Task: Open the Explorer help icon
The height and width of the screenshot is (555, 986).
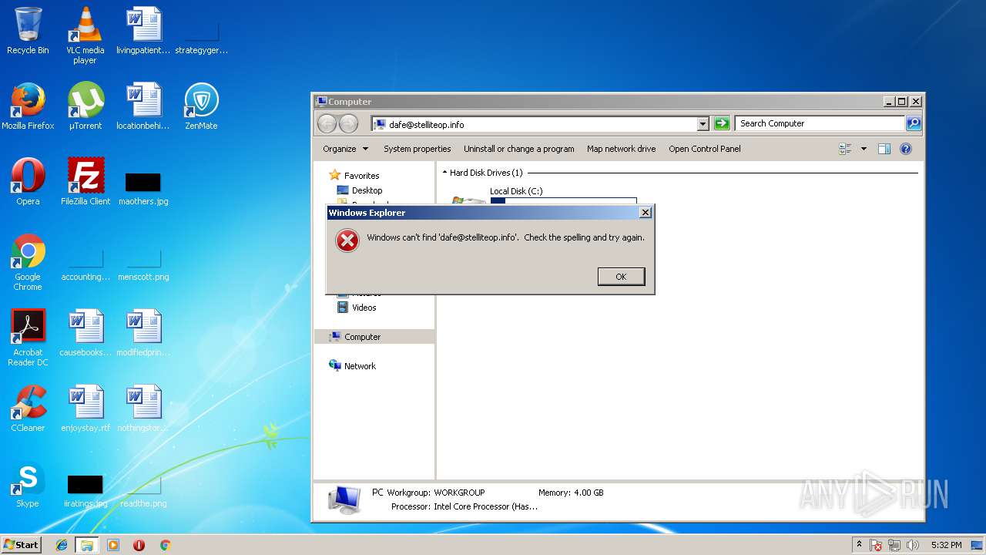Action: coord(906,149)
